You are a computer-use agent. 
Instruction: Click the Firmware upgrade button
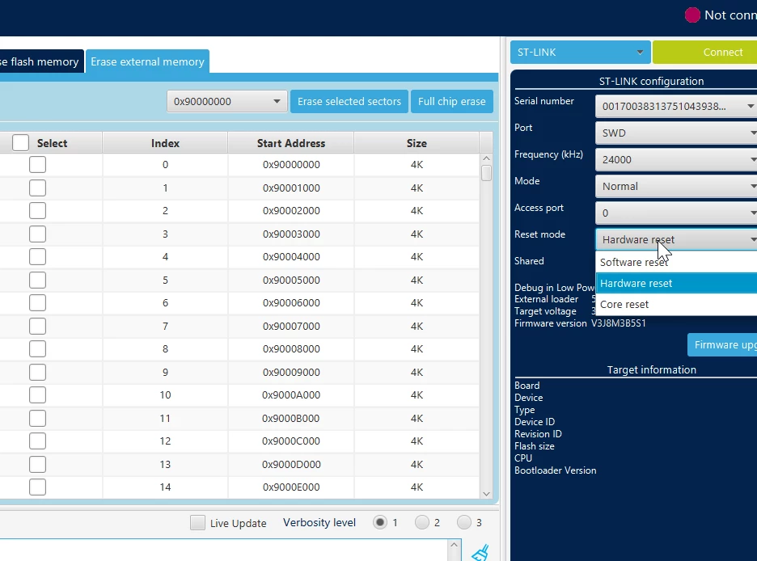point(722,345)
